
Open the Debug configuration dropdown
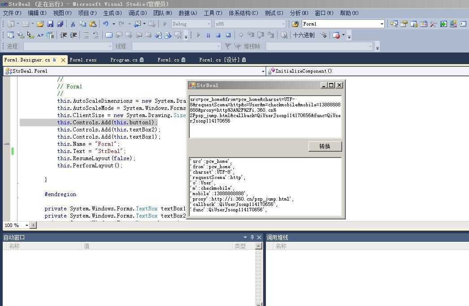click(209, 24)
